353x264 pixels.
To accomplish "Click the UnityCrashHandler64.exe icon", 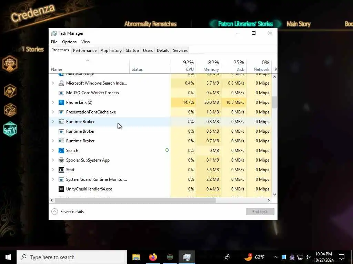I will [61, 189].
